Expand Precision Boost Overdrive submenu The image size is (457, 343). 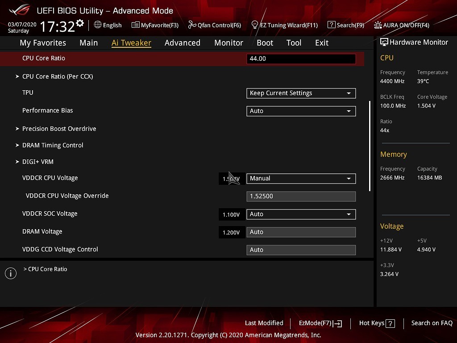(59, 129)
